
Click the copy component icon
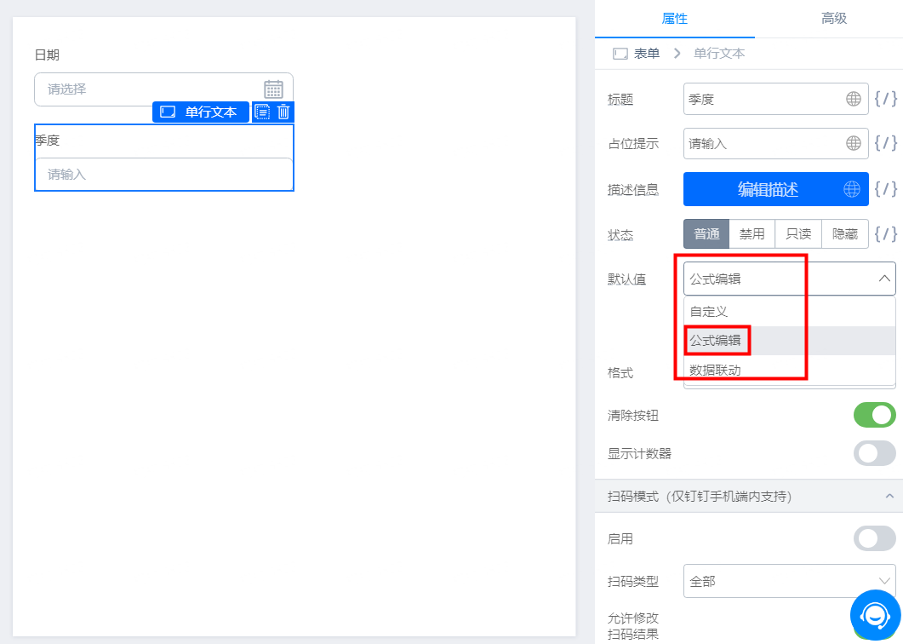point(263,112)
